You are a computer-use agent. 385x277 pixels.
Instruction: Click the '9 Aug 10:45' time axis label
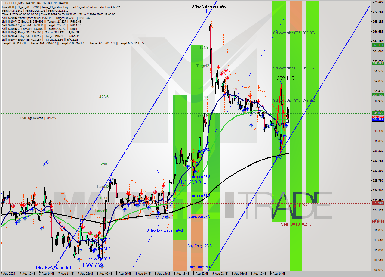(258, 274)
